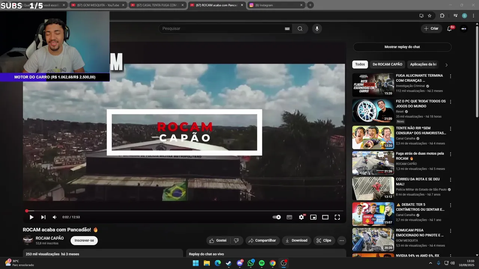
Task: Show hidden system tray icons
Action: 430,263
